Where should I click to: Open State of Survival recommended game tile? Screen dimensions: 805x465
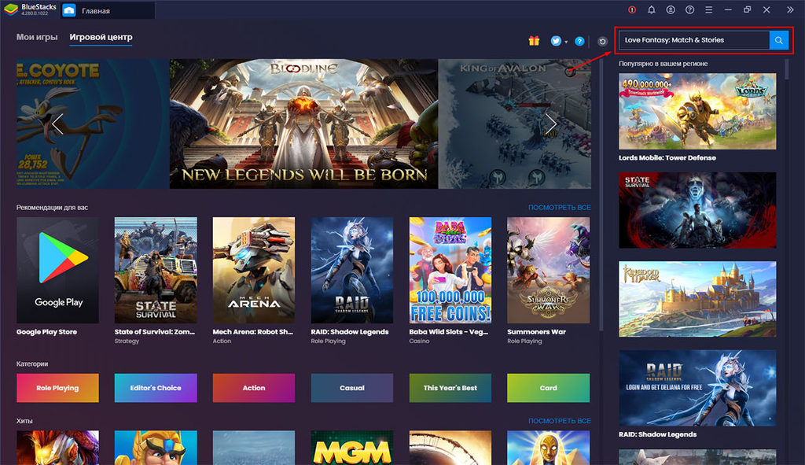pos(156,270)
